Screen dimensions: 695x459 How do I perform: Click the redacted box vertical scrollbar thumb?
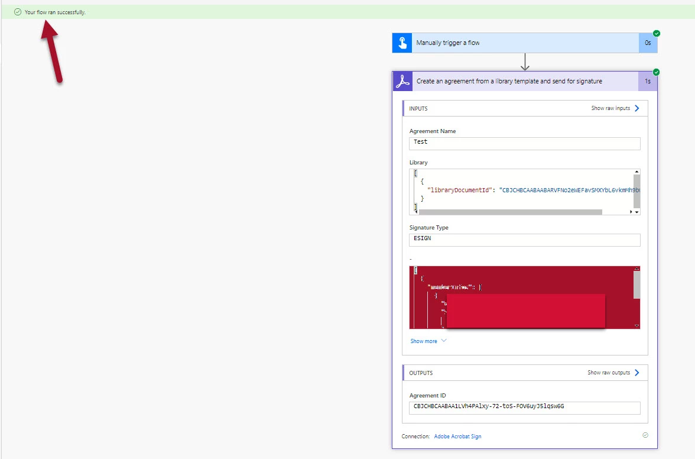636,285
